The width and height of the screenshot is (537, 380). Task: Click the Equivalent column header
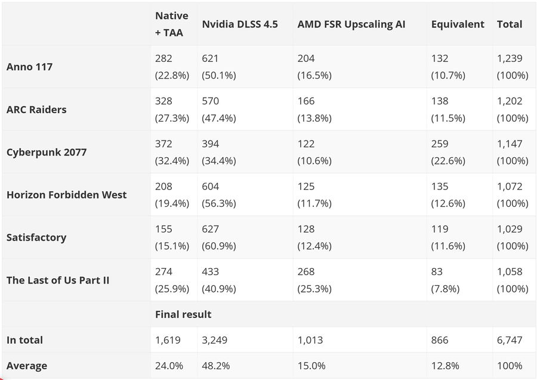click(458, 24)
